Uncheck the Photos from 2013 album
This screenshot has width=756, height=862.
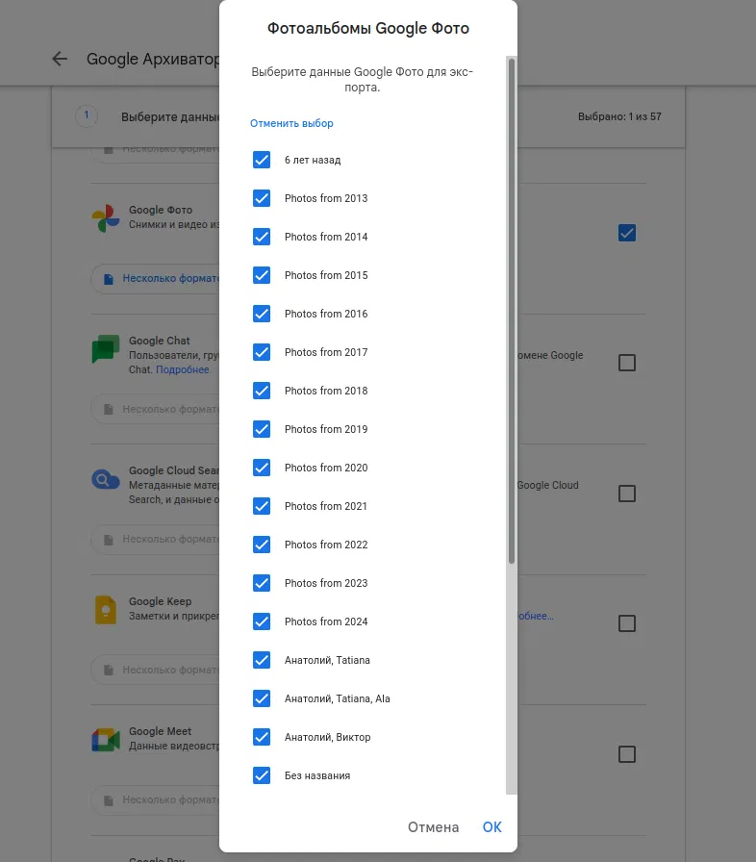click(x=262, y=198)
